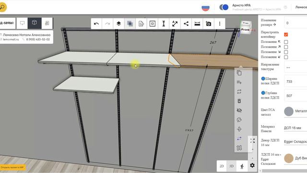Click the help icon beside account subtitle
Screen dimensions: 307x173
point(285,7)
